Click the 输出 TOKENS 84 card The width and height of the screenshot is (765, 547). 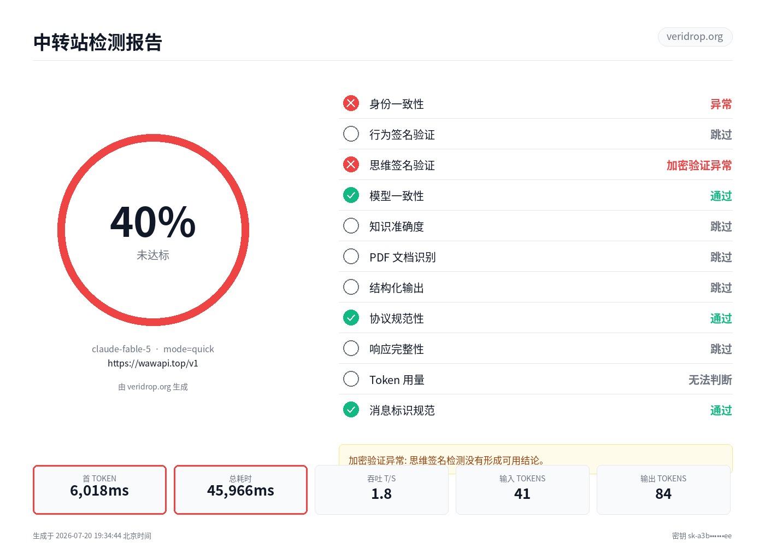(663, 490)
